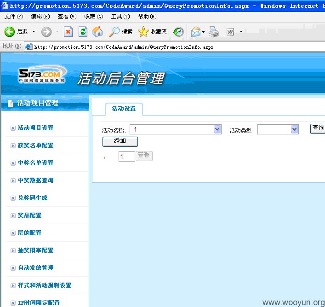Open the 获奖名单配置 link
The width and height of the screenshot is (325, 307).
coord(36,145)
